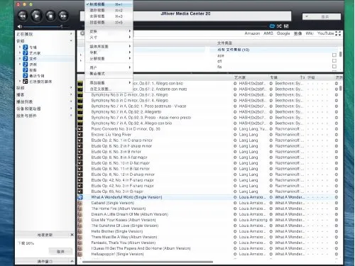Viewport: 355px width, 266px height.
Task: Open the 用户 submenu entry
Action: 109,67
